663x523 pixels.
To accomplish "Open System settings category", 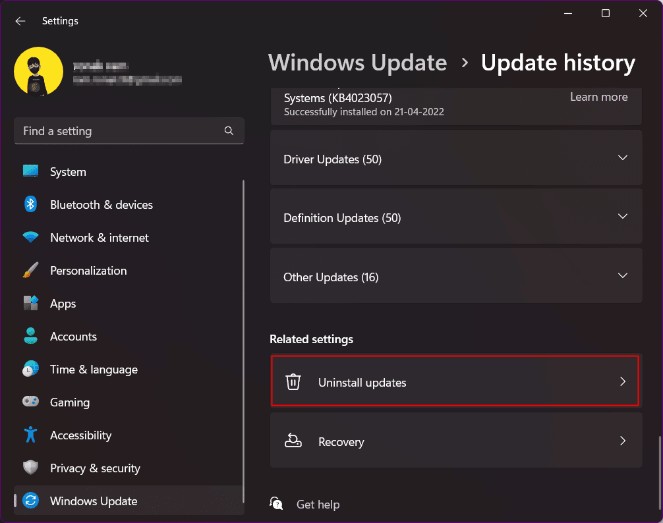I will 129,171.
